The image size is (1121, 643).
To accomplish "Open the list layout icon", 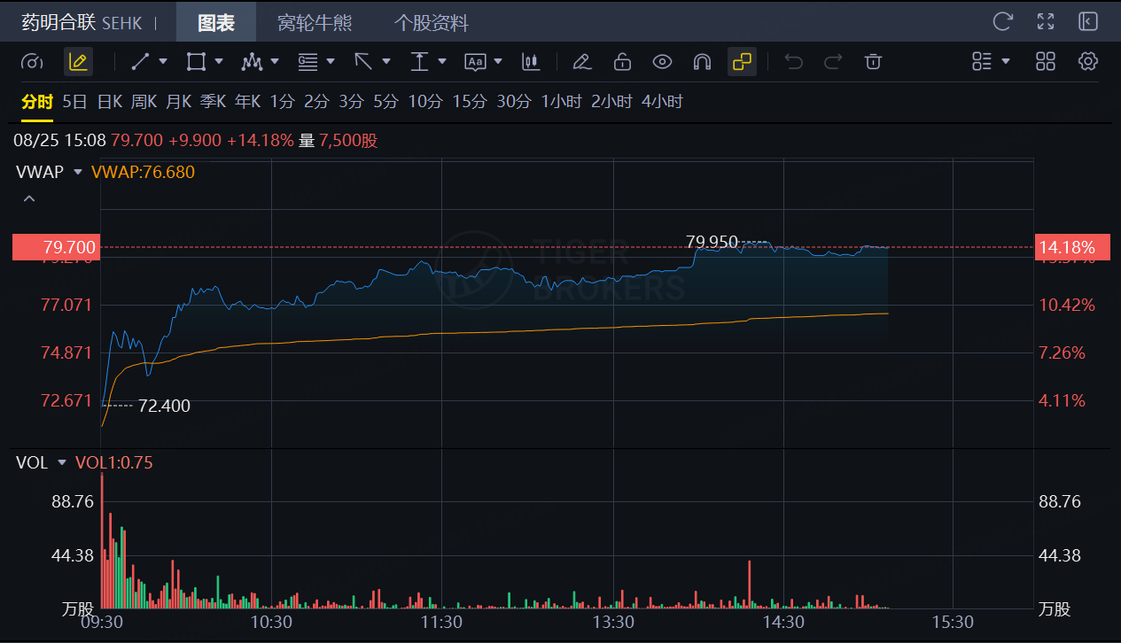I will [x=982, y=61].
